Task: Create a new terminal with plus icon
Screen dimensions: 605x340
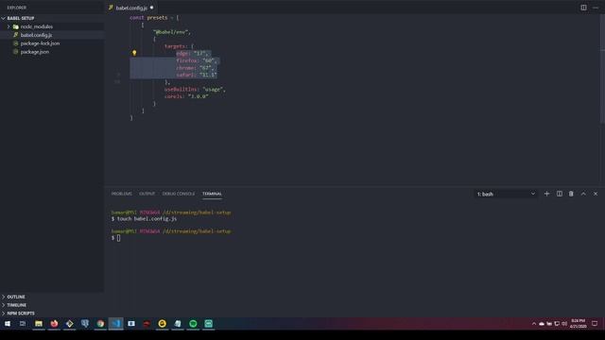Action: pyautogui.click(x=546, y=194)
